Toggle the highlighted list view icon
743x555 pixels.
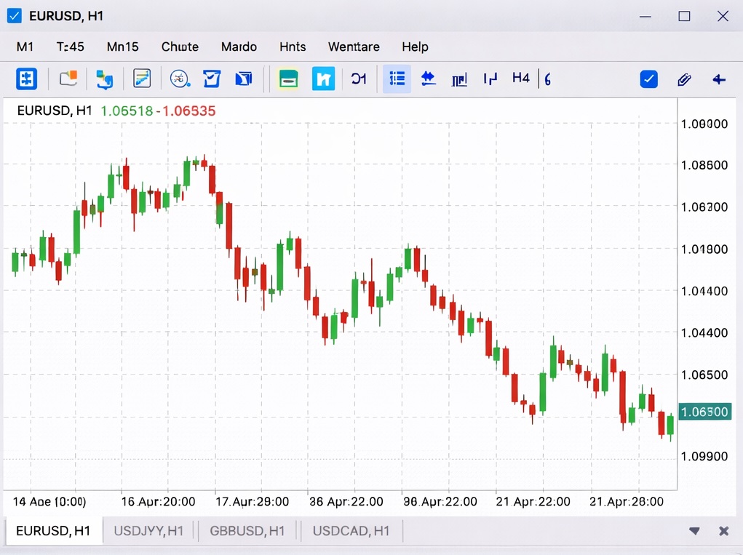click(x=397, y=79)
